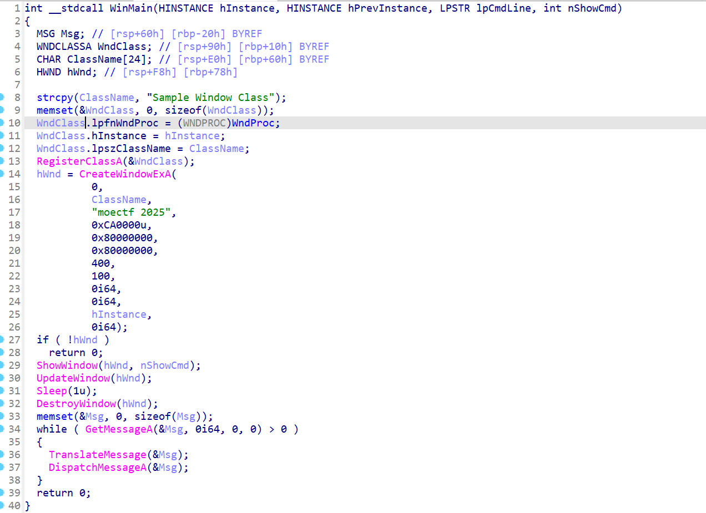This screenshot has width=706, height=513.
Task: Click the margin dot beside the ShowWindow line
Action: point(2,365)
